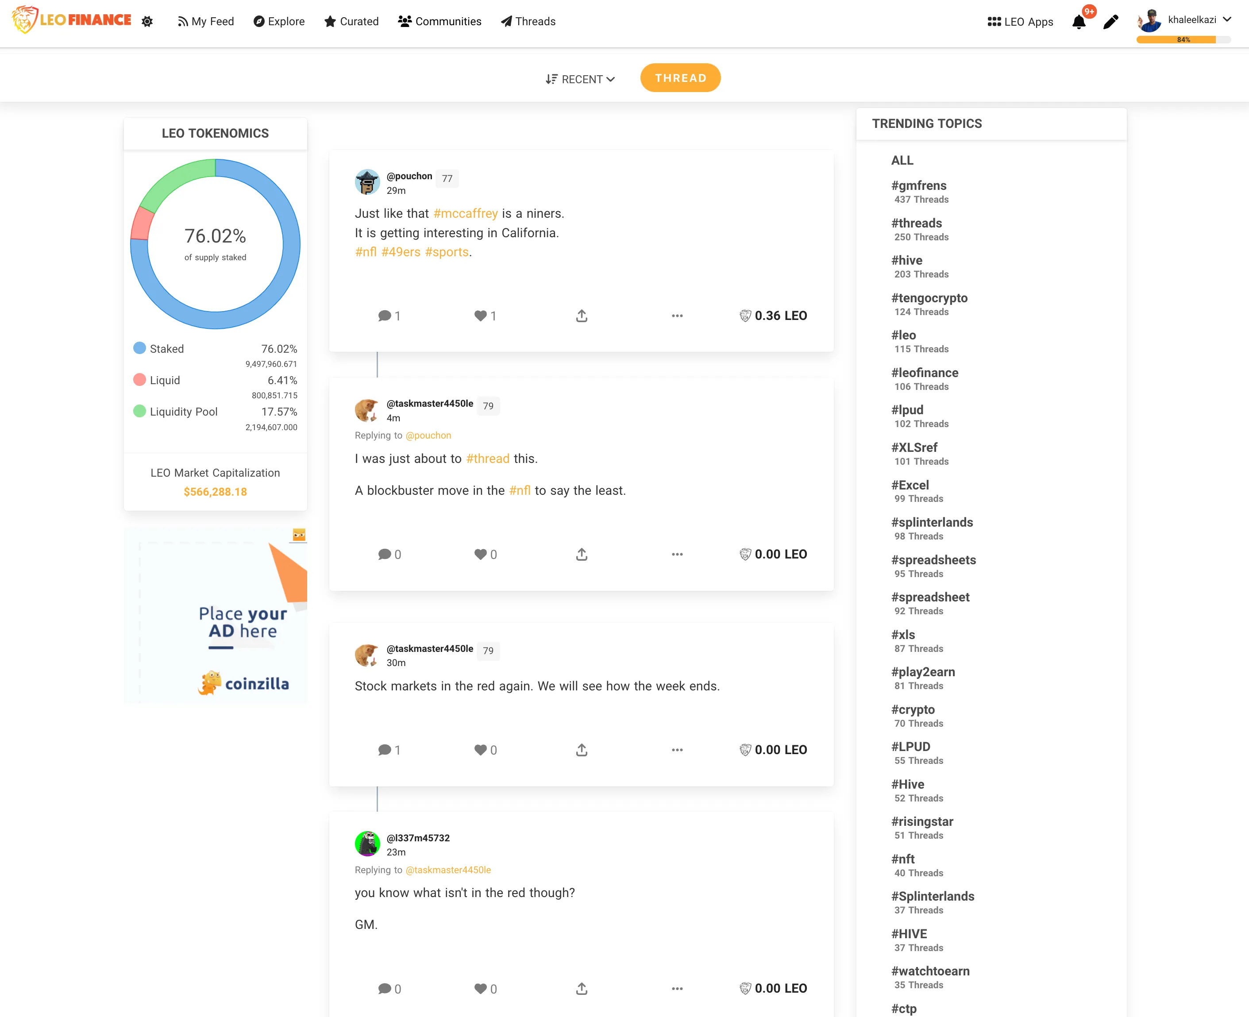
Task: Click the 77 reputation badge beside @pouchon
Action: tap(447, 178)
